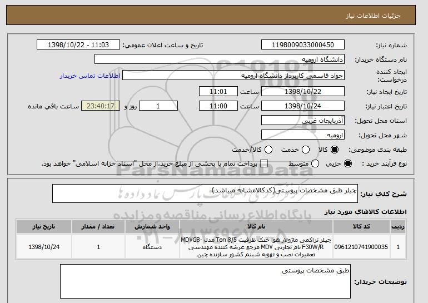Click the buyer notes text area
This screenshot has width=428, height=303.
coord(205,281)
